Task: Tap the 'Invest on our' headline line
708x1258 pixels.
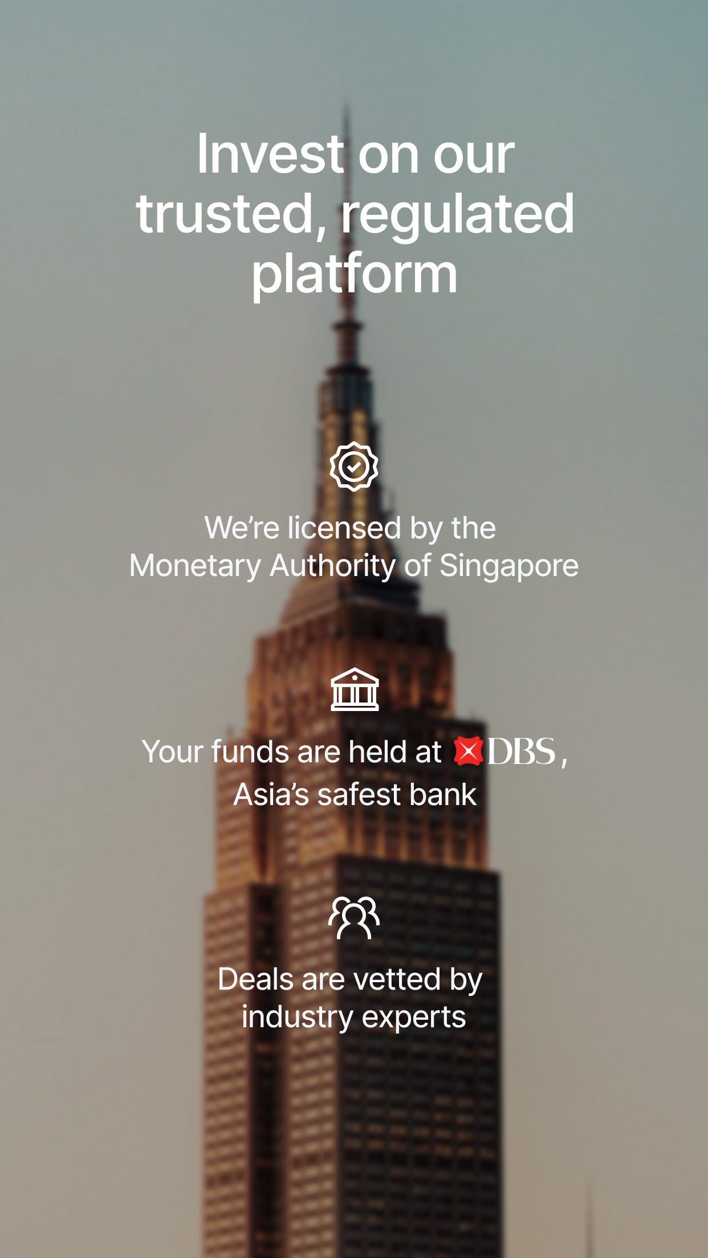Action: tap(355, 154)
